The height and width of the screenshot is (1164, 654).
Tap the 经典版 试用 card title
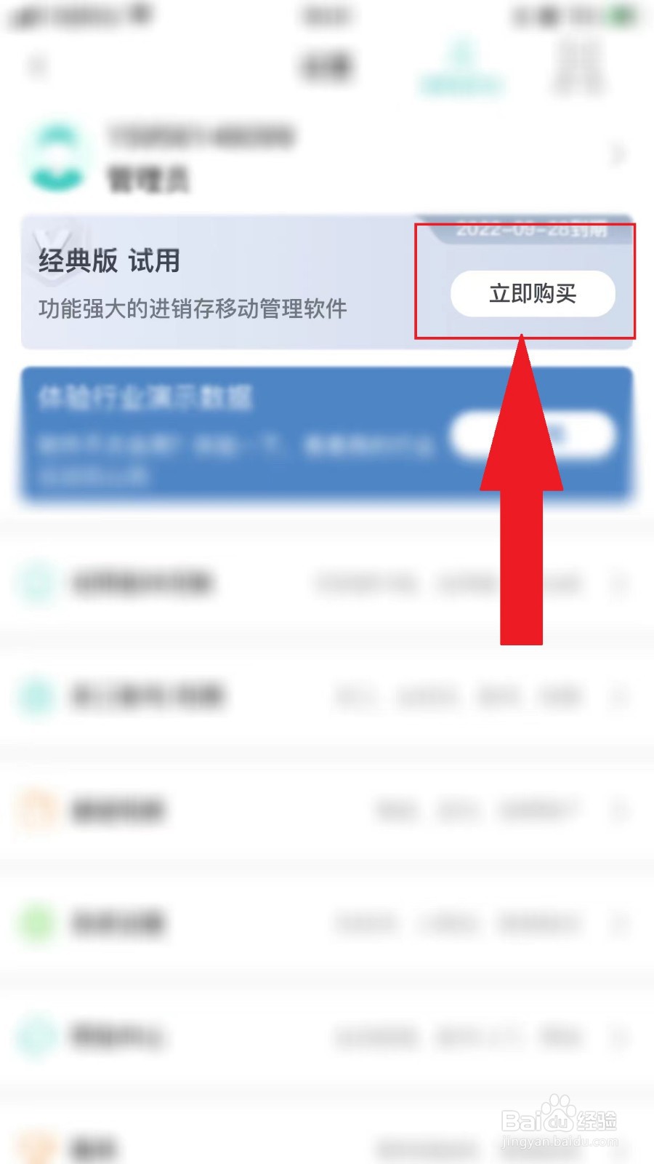[x=109, y=260]
